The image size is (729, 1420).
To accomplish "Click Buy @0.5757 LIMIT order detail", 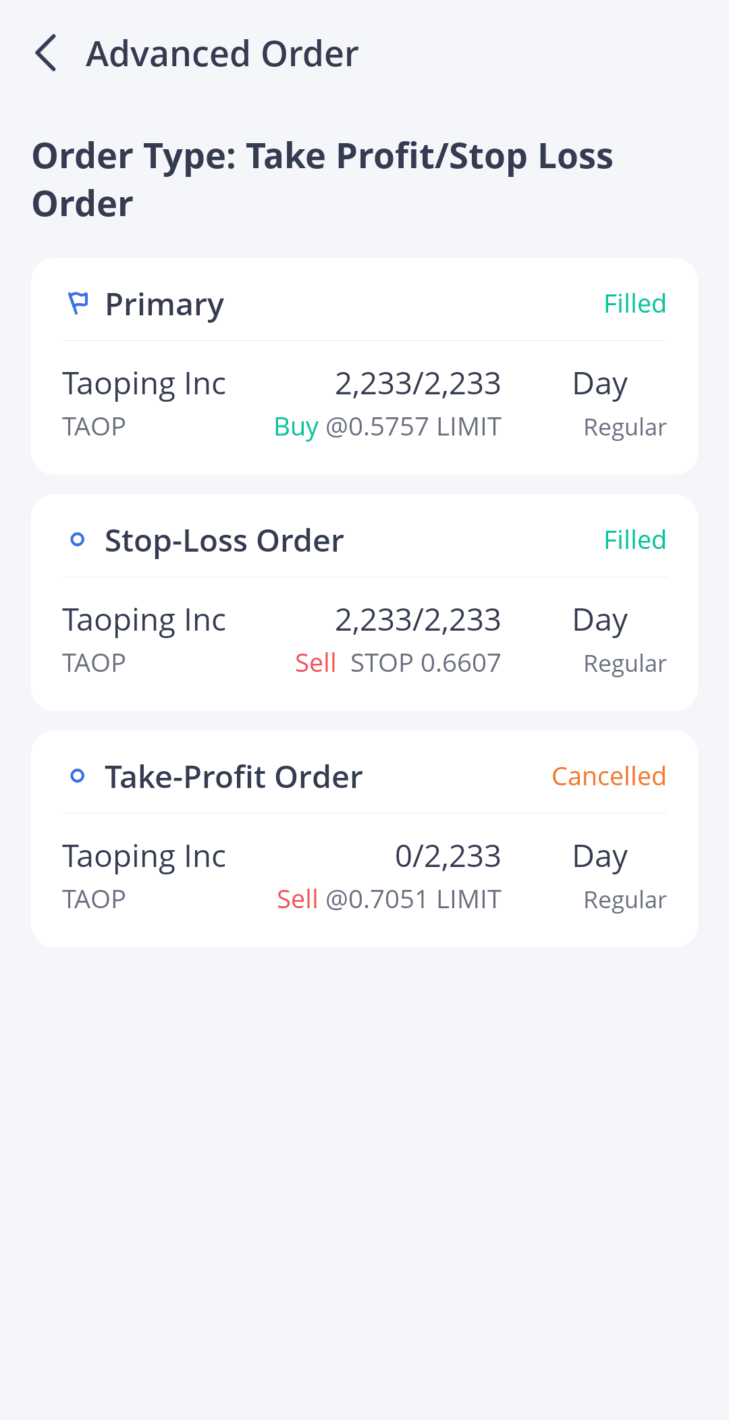I will [x=387, y=427].
